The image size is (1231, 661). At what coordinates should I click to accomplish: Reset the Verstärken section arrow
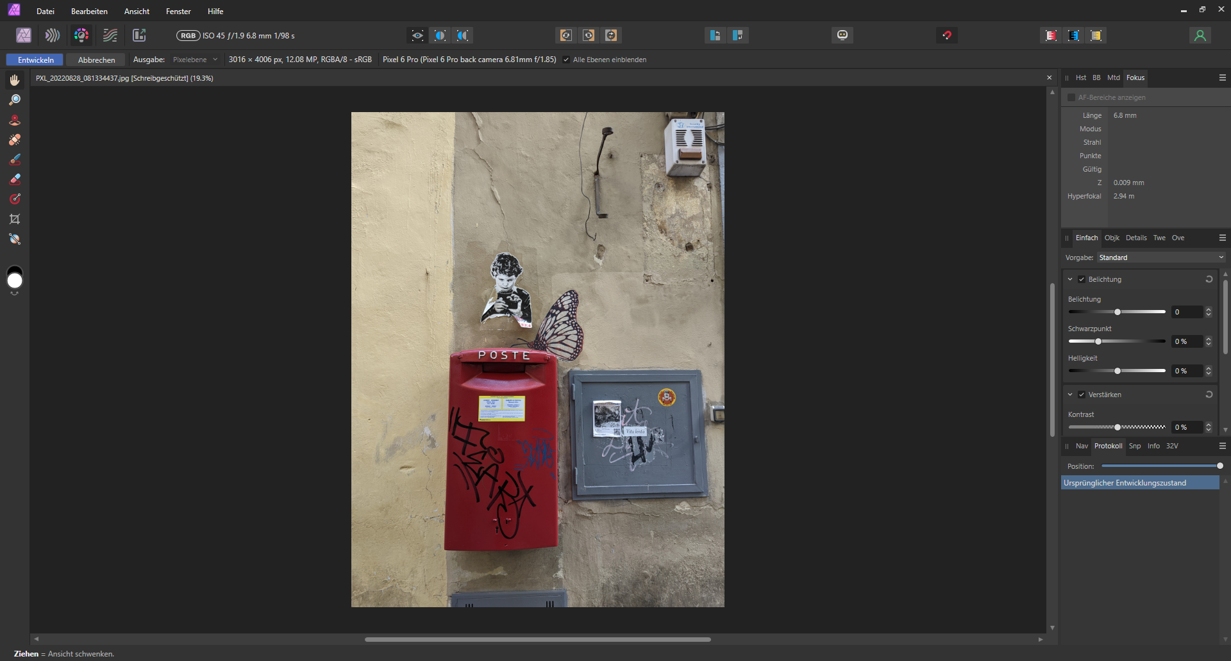click(x=1209, y=395)
